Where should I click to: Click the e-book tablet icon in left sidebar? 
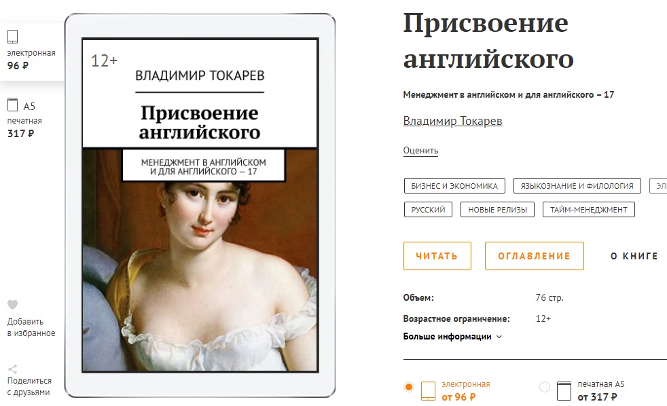13,37
